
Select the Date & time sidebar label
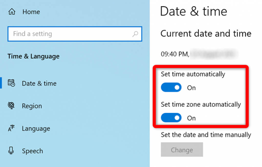39,83
